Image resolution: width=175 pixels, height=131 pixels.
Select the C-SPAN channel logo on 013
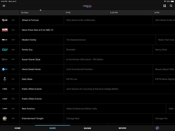point(5,89)
